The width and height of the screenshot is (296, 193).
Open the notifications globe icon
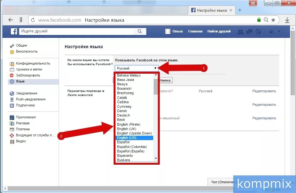click(258, 31)
